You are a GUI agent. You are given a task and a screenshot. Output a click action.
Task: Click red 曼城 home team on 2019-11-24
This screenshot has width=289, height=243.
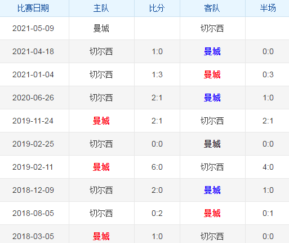(x=101, y=121)
